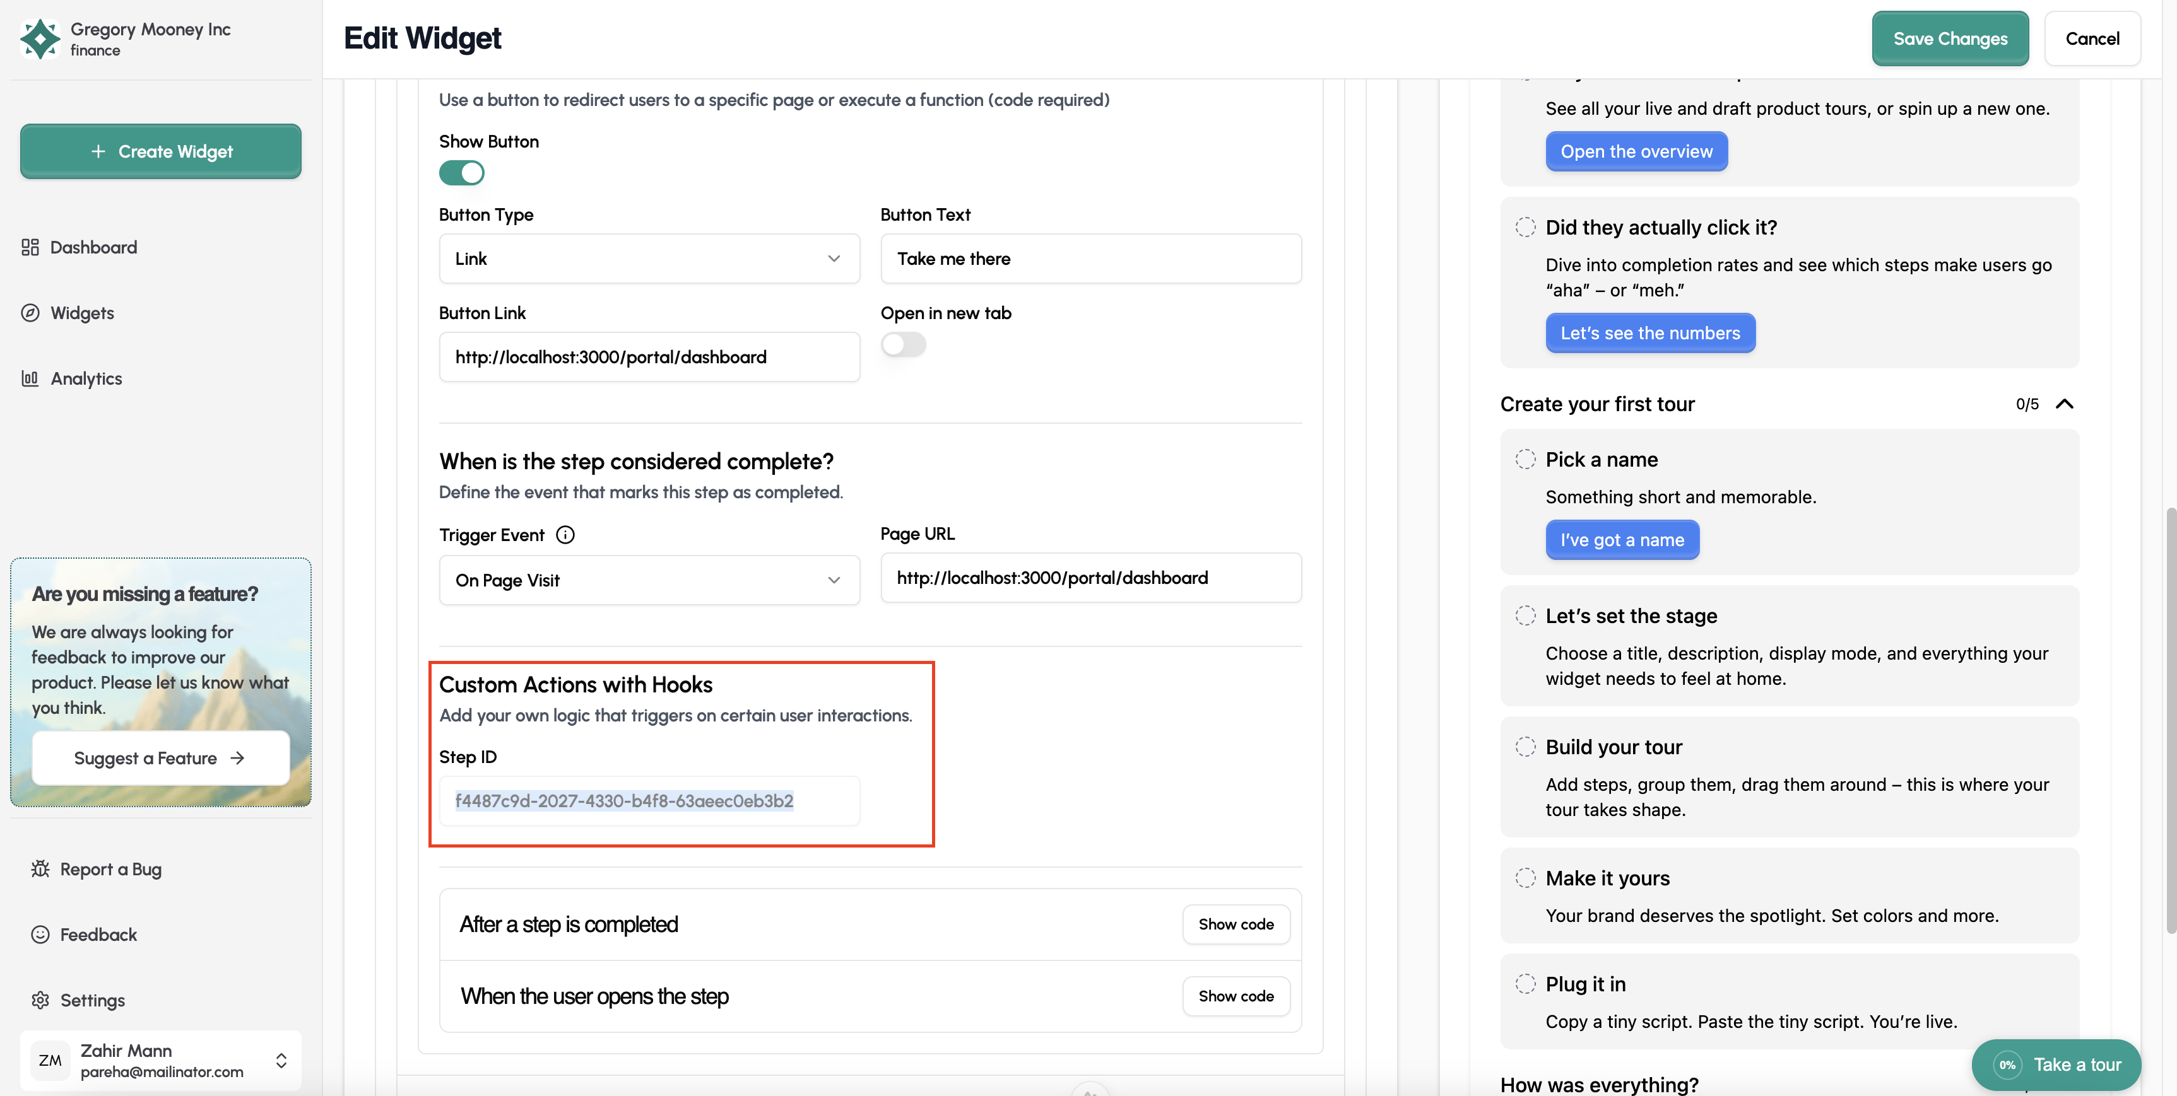Select the Widgets sidebar icon
This screenshot has width=2177, height=1096.
pyautogui.click(x=30, y=312)
